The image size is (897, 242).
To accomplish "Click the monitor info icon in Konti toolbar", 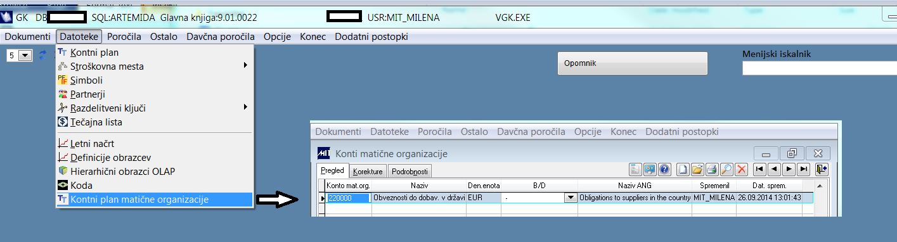I will [650, 169].
